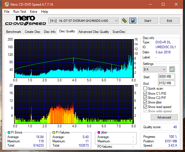Click the Position value 8151 MB
The image size is (185, 152).
pos(171,141)
